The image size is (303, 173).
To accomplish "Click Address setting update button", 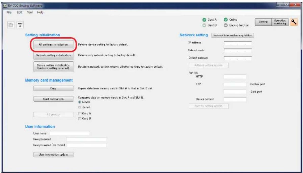I will (208, 65).
